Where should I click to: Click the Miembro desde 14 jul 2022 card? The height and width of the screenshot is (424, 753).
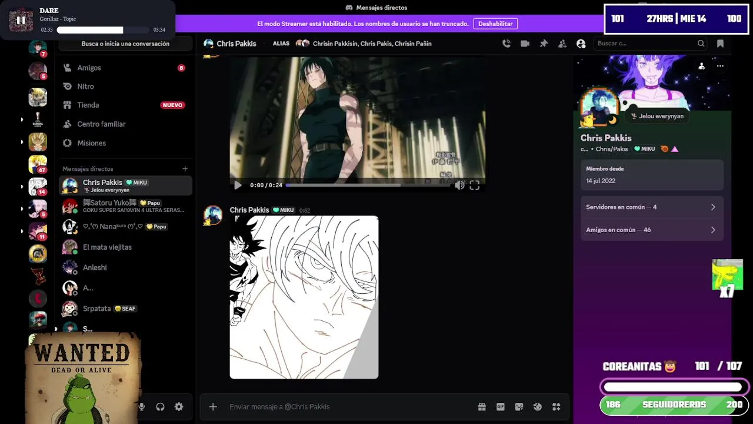pyautogui.click(x=652, y=174)
